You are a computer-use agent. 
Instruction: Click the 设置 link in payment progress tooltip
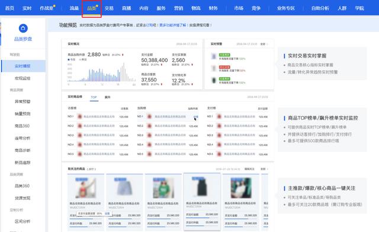point(107,214)
